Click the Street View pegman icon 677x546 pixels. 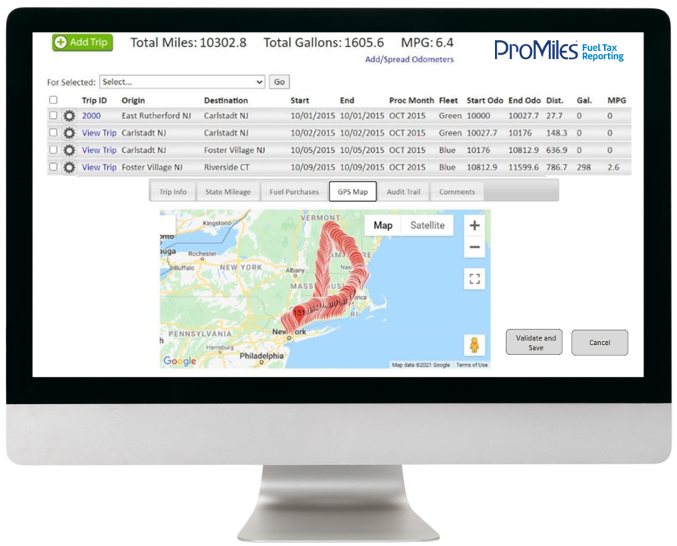(474, 345)
